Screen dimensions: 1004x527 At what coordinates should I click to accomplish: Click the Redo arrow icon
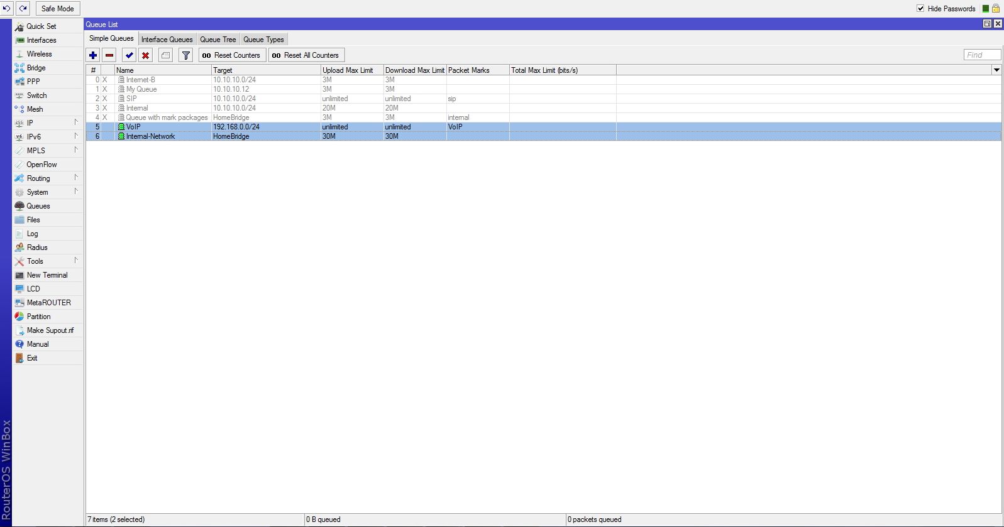23,8
